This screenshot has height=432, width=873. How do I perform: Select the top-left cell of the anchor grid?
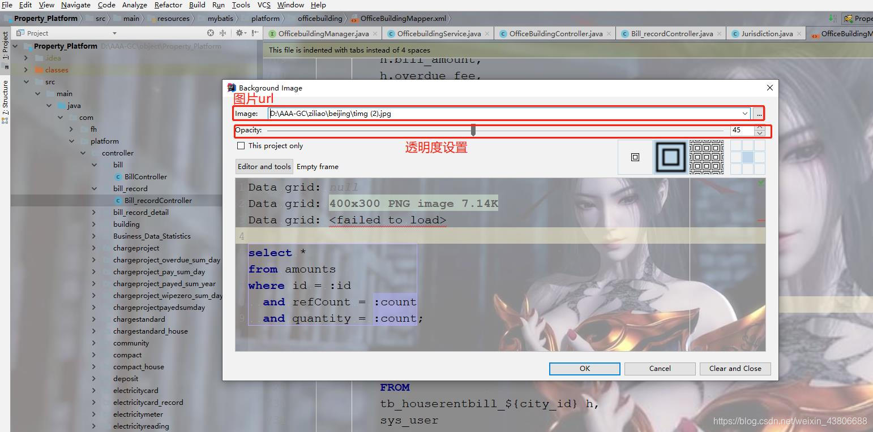736,145
